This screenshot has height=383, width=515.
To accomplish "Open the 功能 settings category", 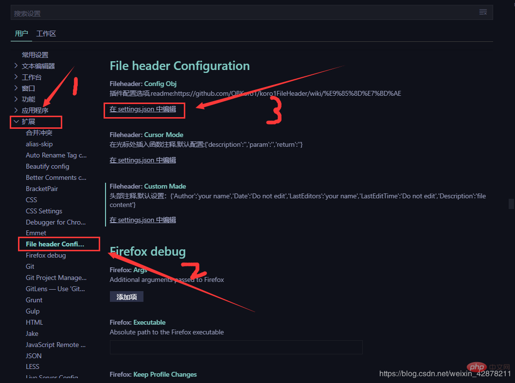I will tap(28, 99).
